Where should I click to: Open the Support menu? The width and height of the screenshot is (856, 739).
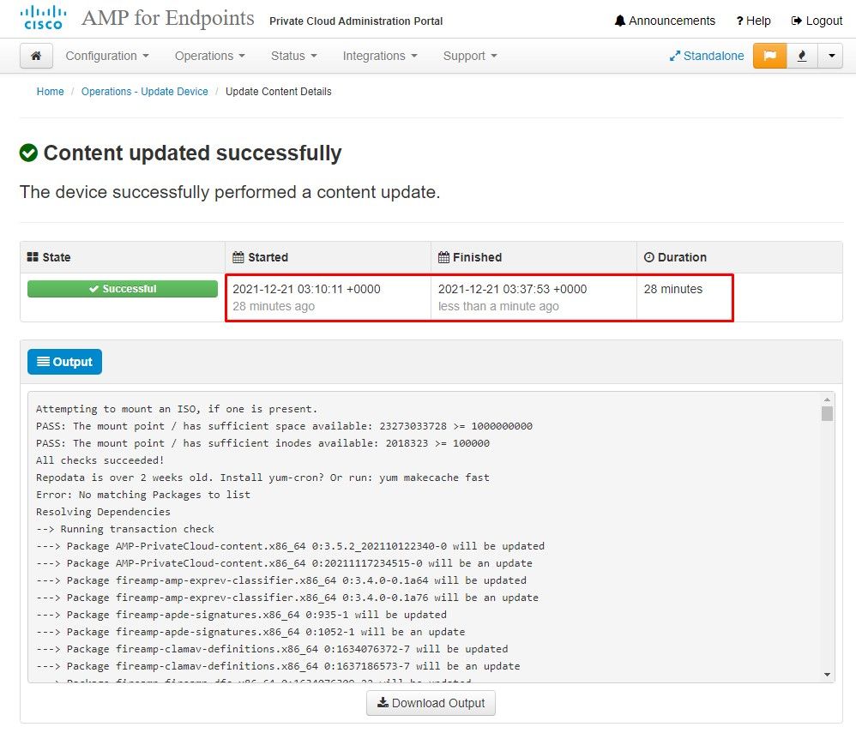coord(470,56)
